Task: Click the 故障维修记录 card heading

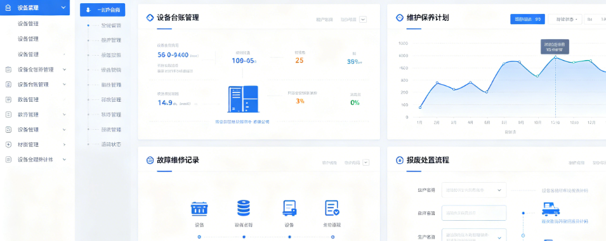Action: [x=178, y=160]
